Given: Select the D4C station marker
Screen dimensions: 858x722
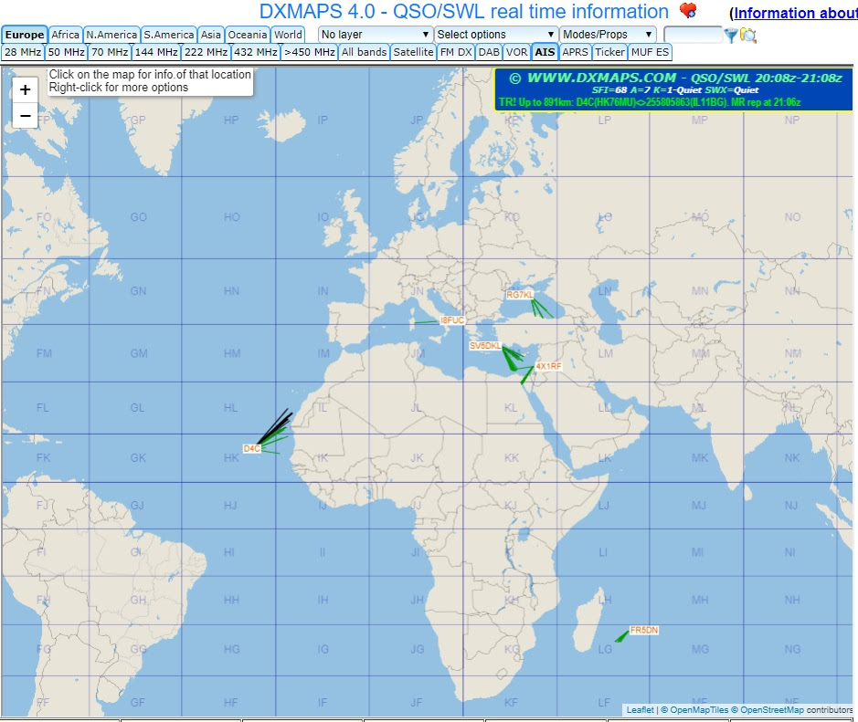Looking at the screenshot, I should point(251,448).
